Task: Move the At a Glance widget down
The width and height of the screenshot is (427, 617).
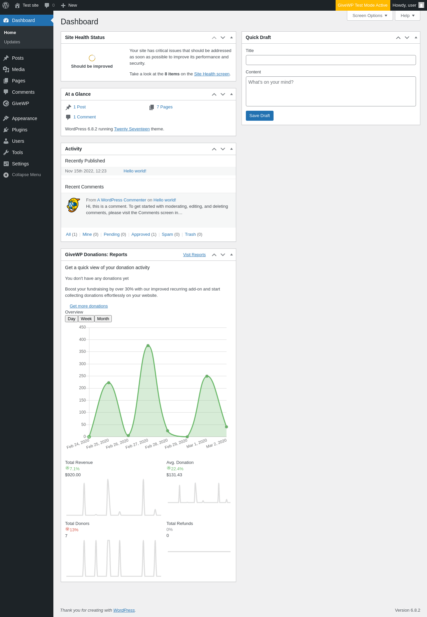Action: [223, 94]
